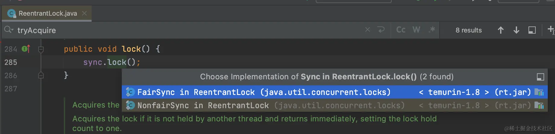Screen dimensions: 555x134
Task: Toggle Regex search option
Action: (432, 30)
